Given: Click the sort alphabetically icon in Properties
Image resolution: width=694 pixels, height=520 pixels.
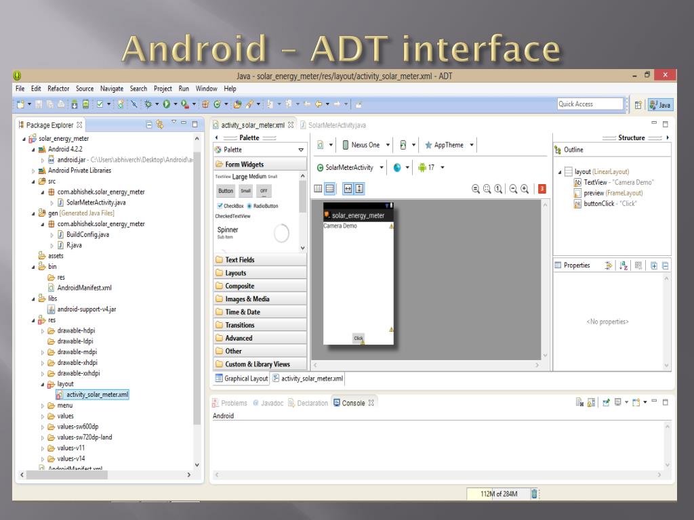Looking at the screenshot, I should [x=624, y=265].
